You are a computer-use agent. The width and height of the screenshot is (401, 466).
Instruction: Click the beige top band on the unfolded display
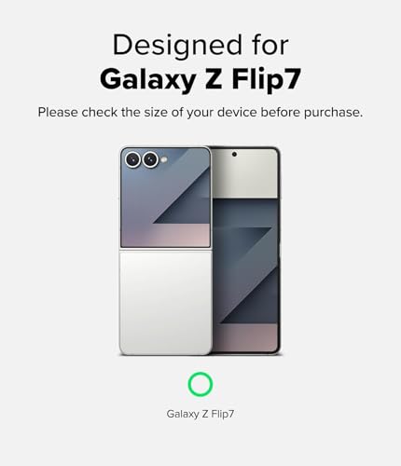pos(244,174)
